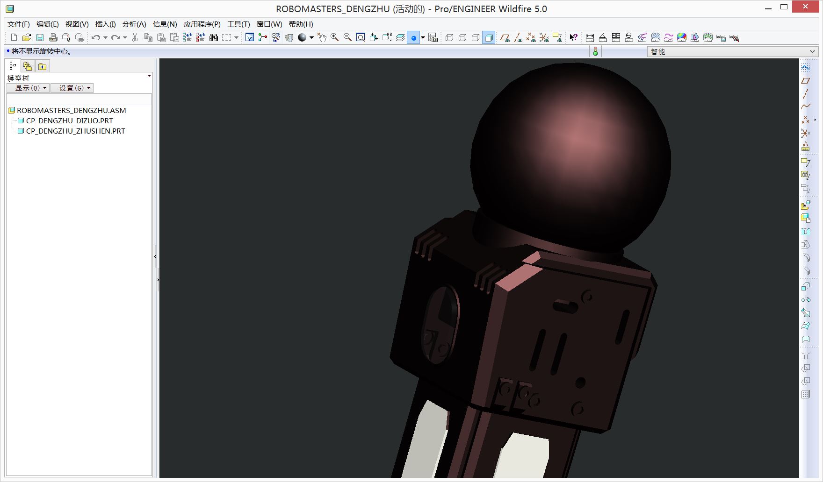The width and height of the screenshot is (823, 482).
Task: Click the Redo arrow icon
Action: coord(116,37)
